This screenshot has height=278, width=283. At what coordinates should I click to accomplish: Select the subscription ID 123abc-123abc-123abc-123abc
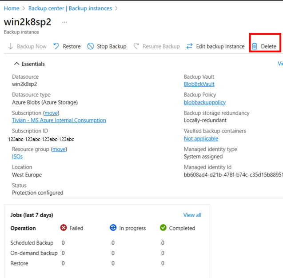pos(41,139)
